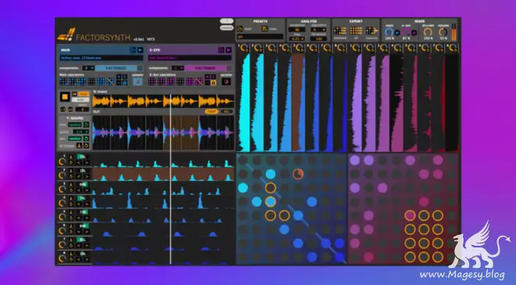The width and height of the screenshot is (516, 285).
Task: Click the presets load icon
Action: (x=240, y=29)
